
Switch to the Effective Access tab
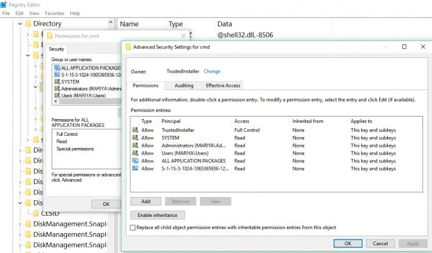tap(223, 86)
